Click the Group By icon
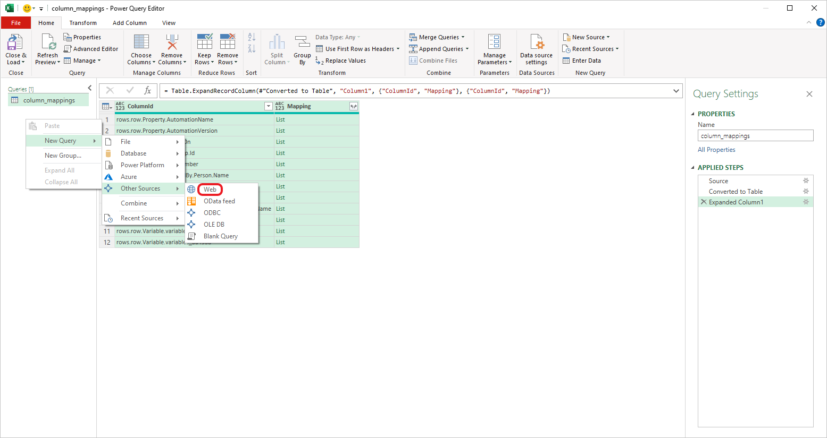827x438 pixels. click(x=302, y=42)
